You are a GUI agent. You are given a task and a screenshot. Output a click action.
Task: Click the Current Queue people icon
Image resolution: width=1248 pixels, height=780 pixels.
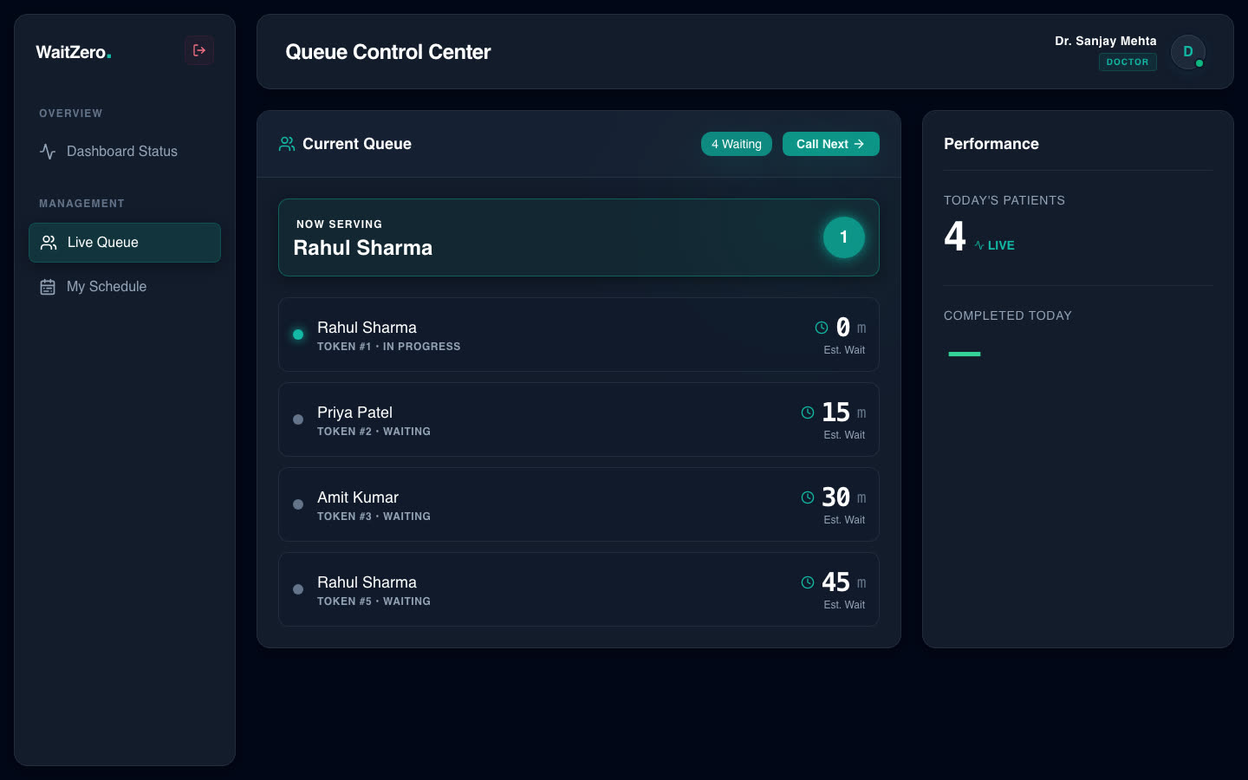pyautogui.click(x=287, y=144)
